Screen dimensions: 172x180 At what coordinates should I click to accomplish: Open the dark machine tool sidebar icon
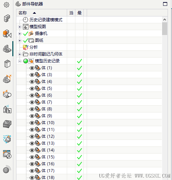click(7, 124)
